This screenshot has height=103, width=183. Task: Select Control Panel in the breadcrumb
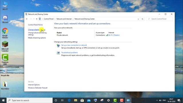click(x=49, y=19)
